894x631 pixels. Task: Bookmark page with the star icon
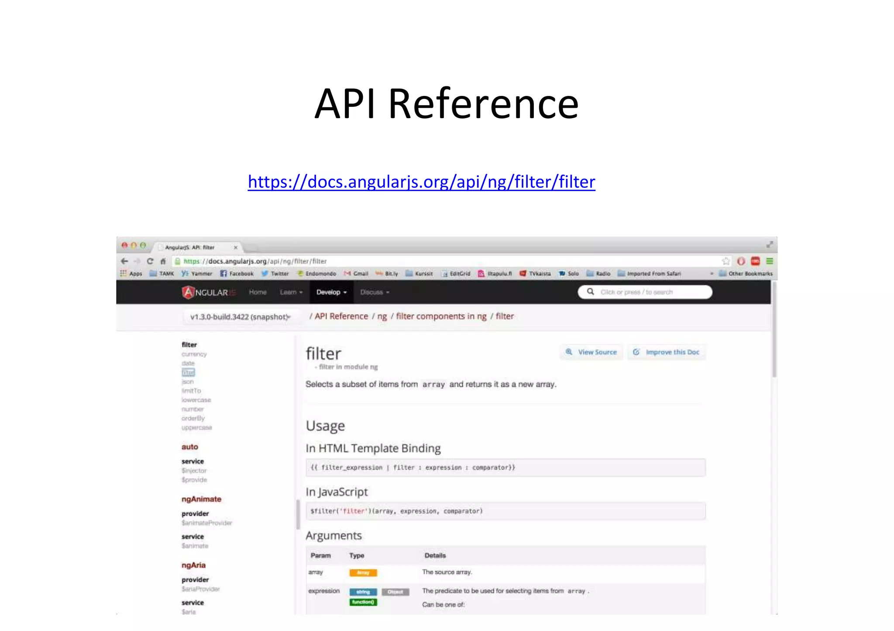pyautogui.click(x=726, y=261)
